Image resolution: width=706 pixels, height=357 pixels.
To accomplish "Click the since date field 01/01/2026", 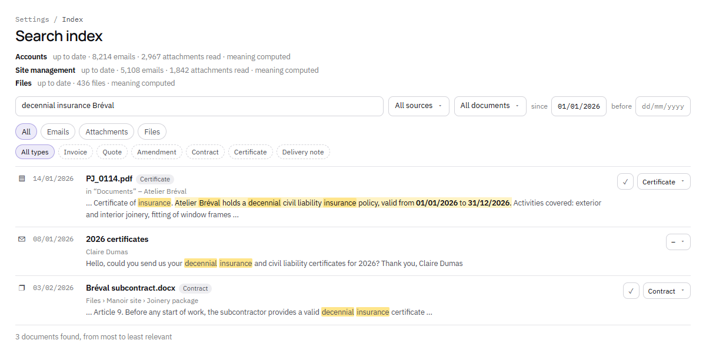I will [579, 106].
